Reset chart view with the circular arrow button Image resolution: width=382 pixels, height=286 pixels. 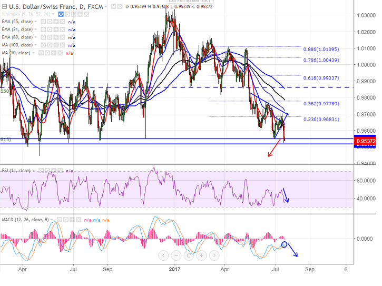[x=189, y=255]
